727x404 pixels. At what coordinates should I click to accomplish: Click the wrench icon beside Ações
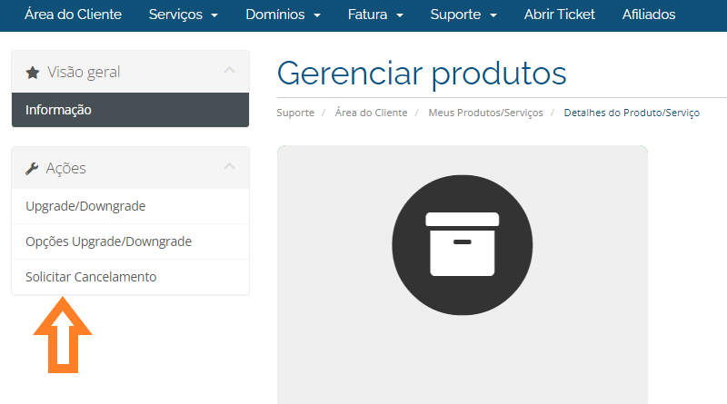click(x=32, y=169)
